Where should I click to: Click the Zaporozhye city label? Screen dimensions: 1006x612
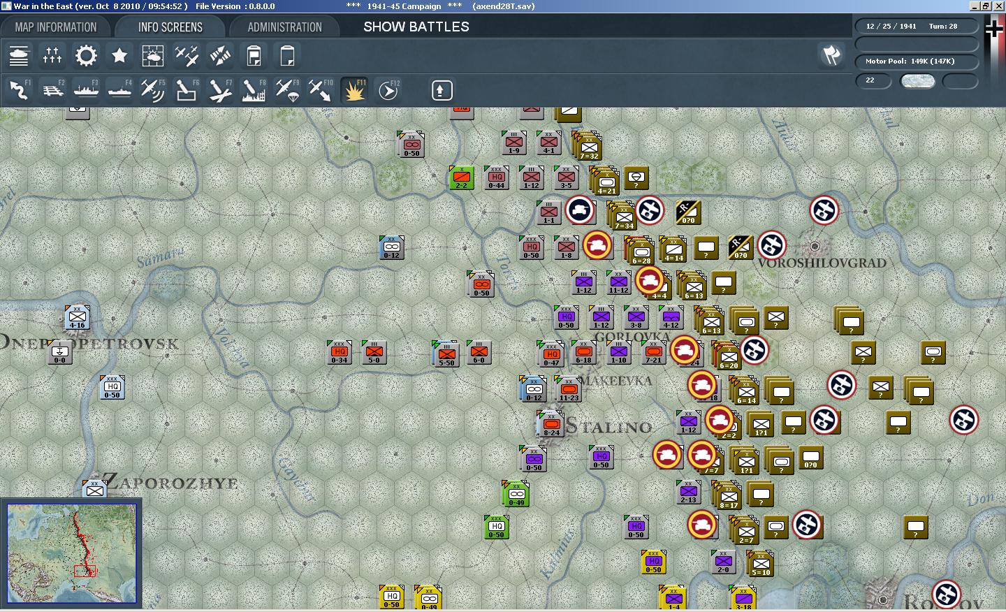coord(171,482)
